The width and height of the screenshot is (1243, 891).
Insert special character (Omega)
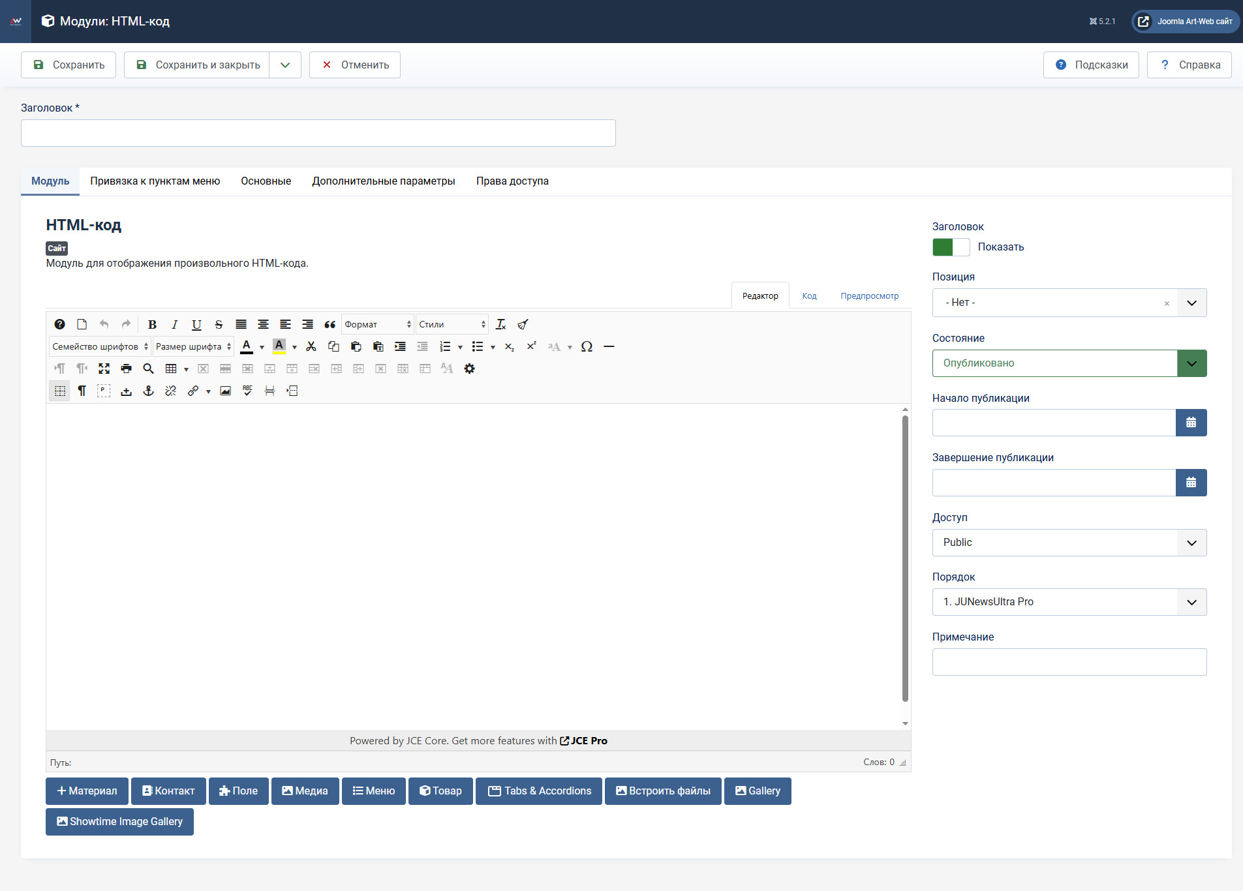[x=587, y=346]
